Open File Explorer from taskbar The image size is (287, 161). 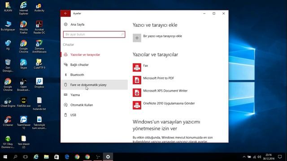pyautogui.click(x=46, y=157)
